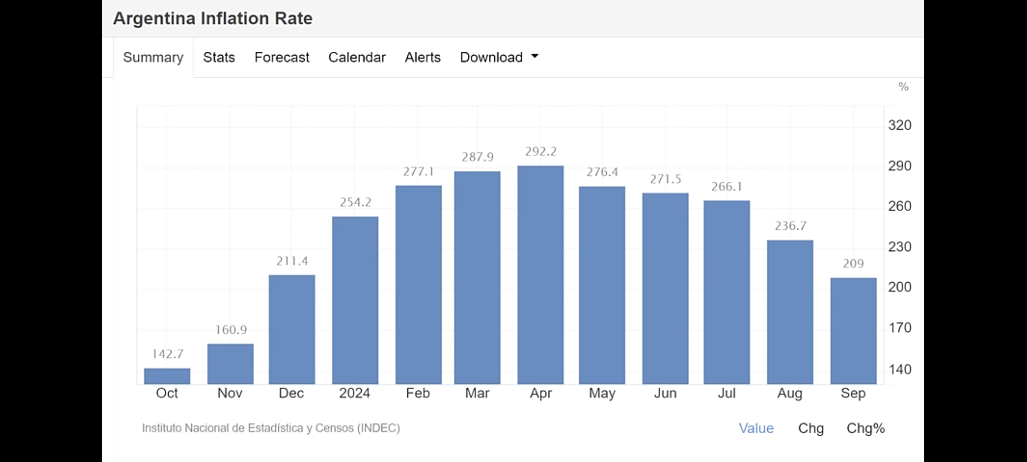Click the May bar labeled 276.4
This screenshot has width=1027, height=462.
602,285
